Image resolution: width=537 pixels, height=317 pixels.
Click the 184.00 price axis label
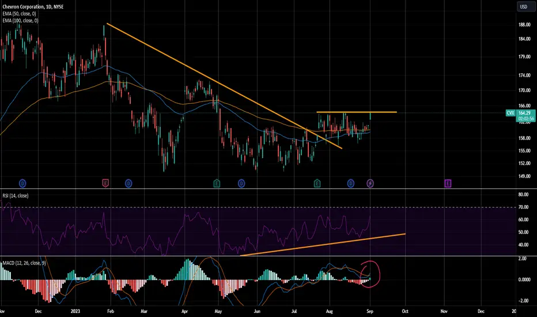coord(524,39)
